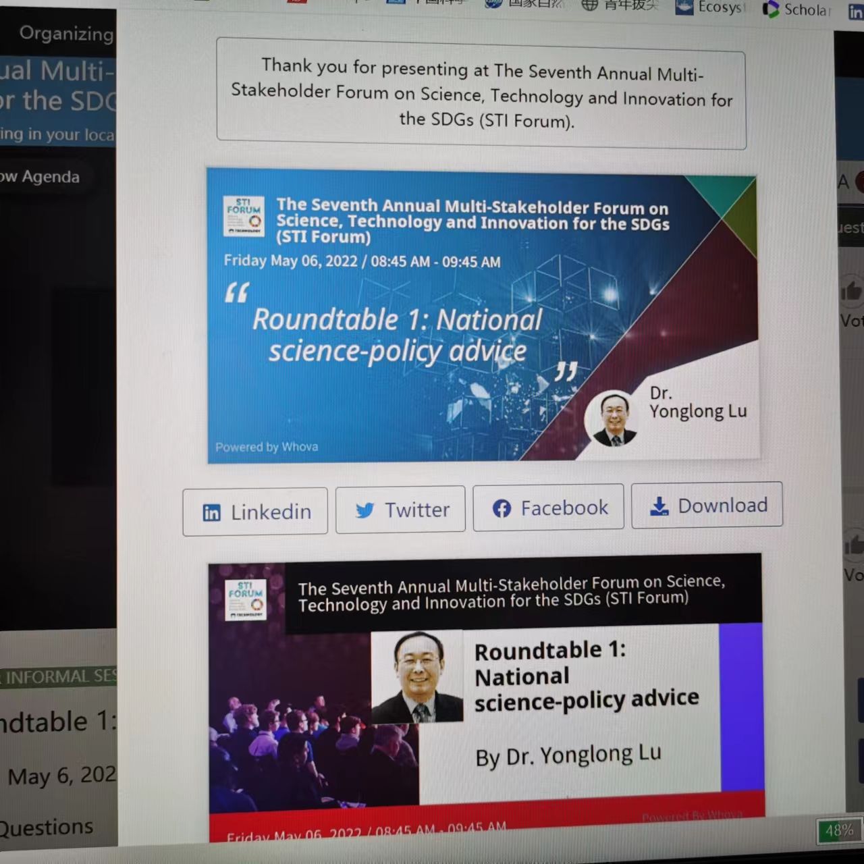
Task: Click the STI Forum logo on blue banner
Action: click(244, 216)
